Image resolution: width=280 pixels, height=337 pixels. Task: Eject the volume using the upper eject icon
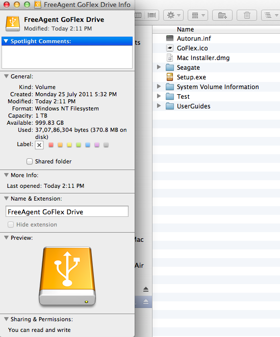[146, 289]
